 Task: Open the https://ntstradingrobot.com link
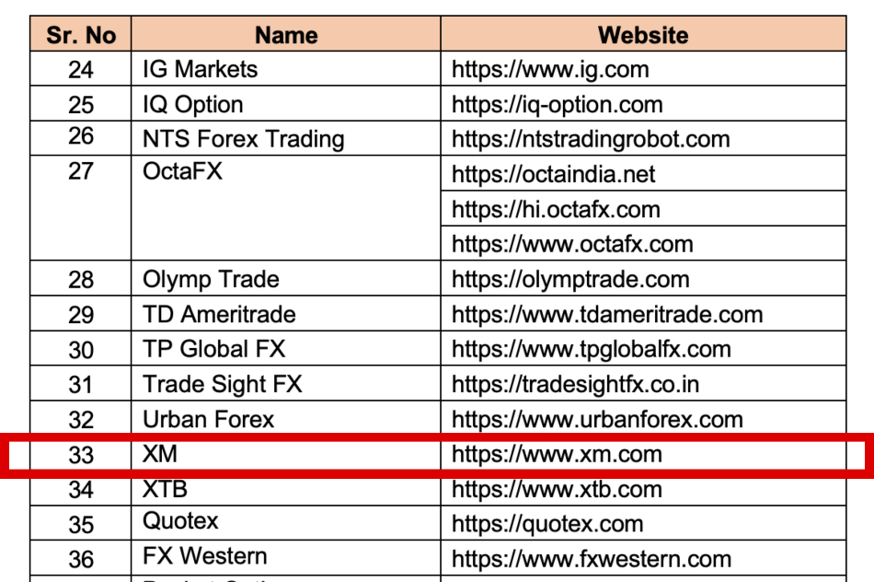coord(591,139)
